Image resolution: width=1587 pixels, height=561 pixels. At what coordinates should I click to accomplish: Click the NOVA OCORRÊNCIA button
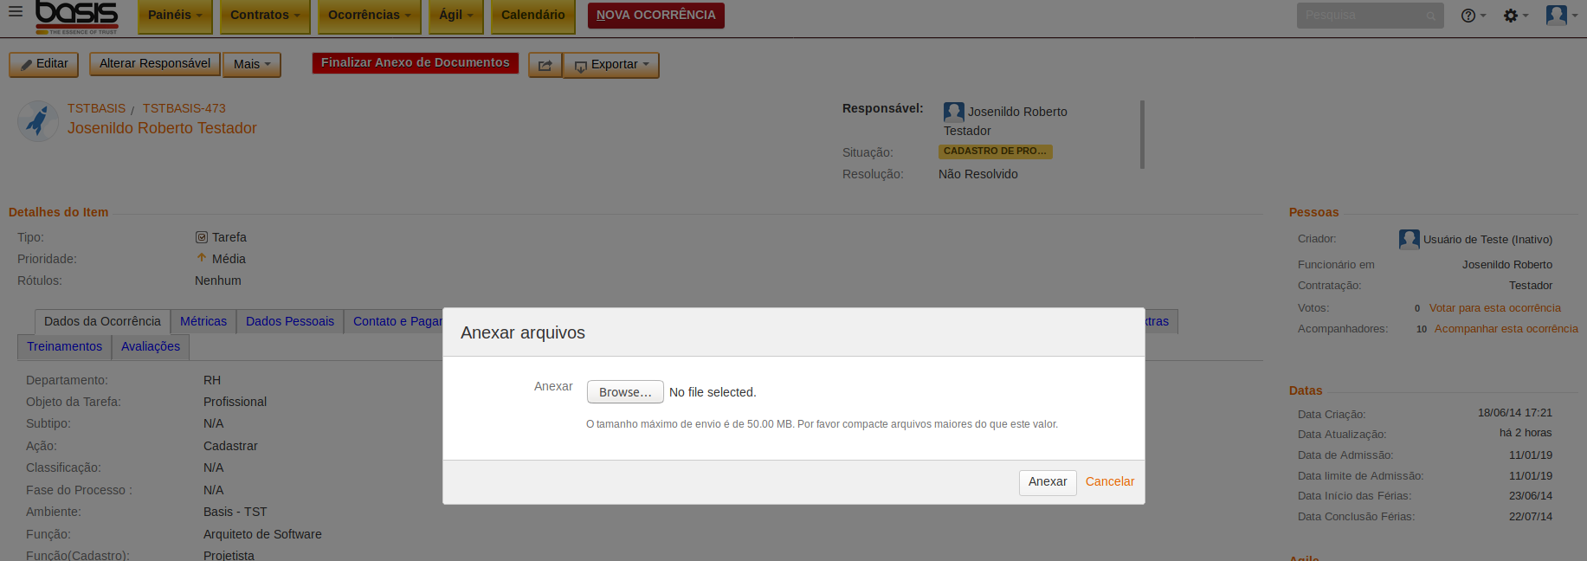(x=655, y=16)
